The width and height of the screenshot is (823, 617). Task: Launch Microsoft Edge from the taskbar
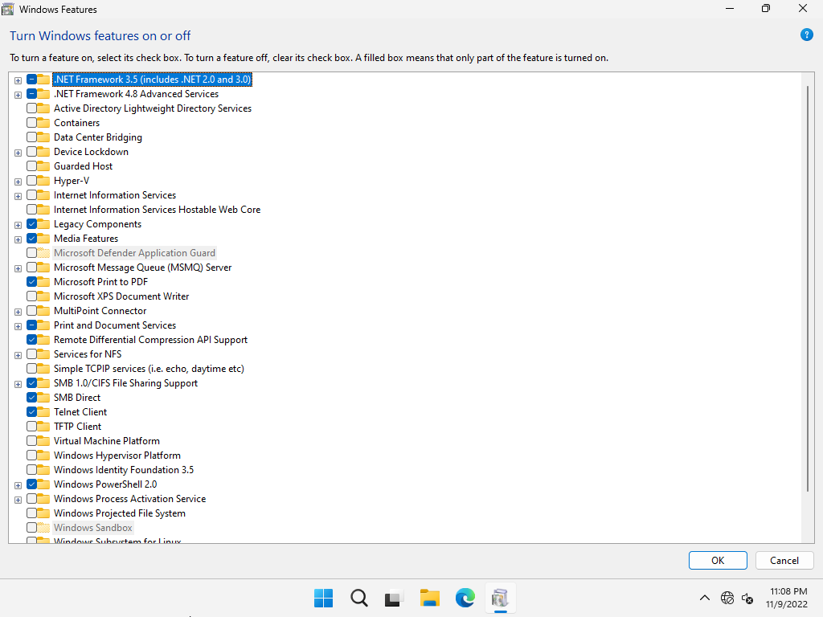click(x=465, y=598)
